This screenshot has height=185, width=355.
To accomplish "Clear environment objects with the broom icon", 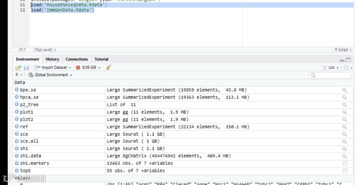I will tap(108, 67).
